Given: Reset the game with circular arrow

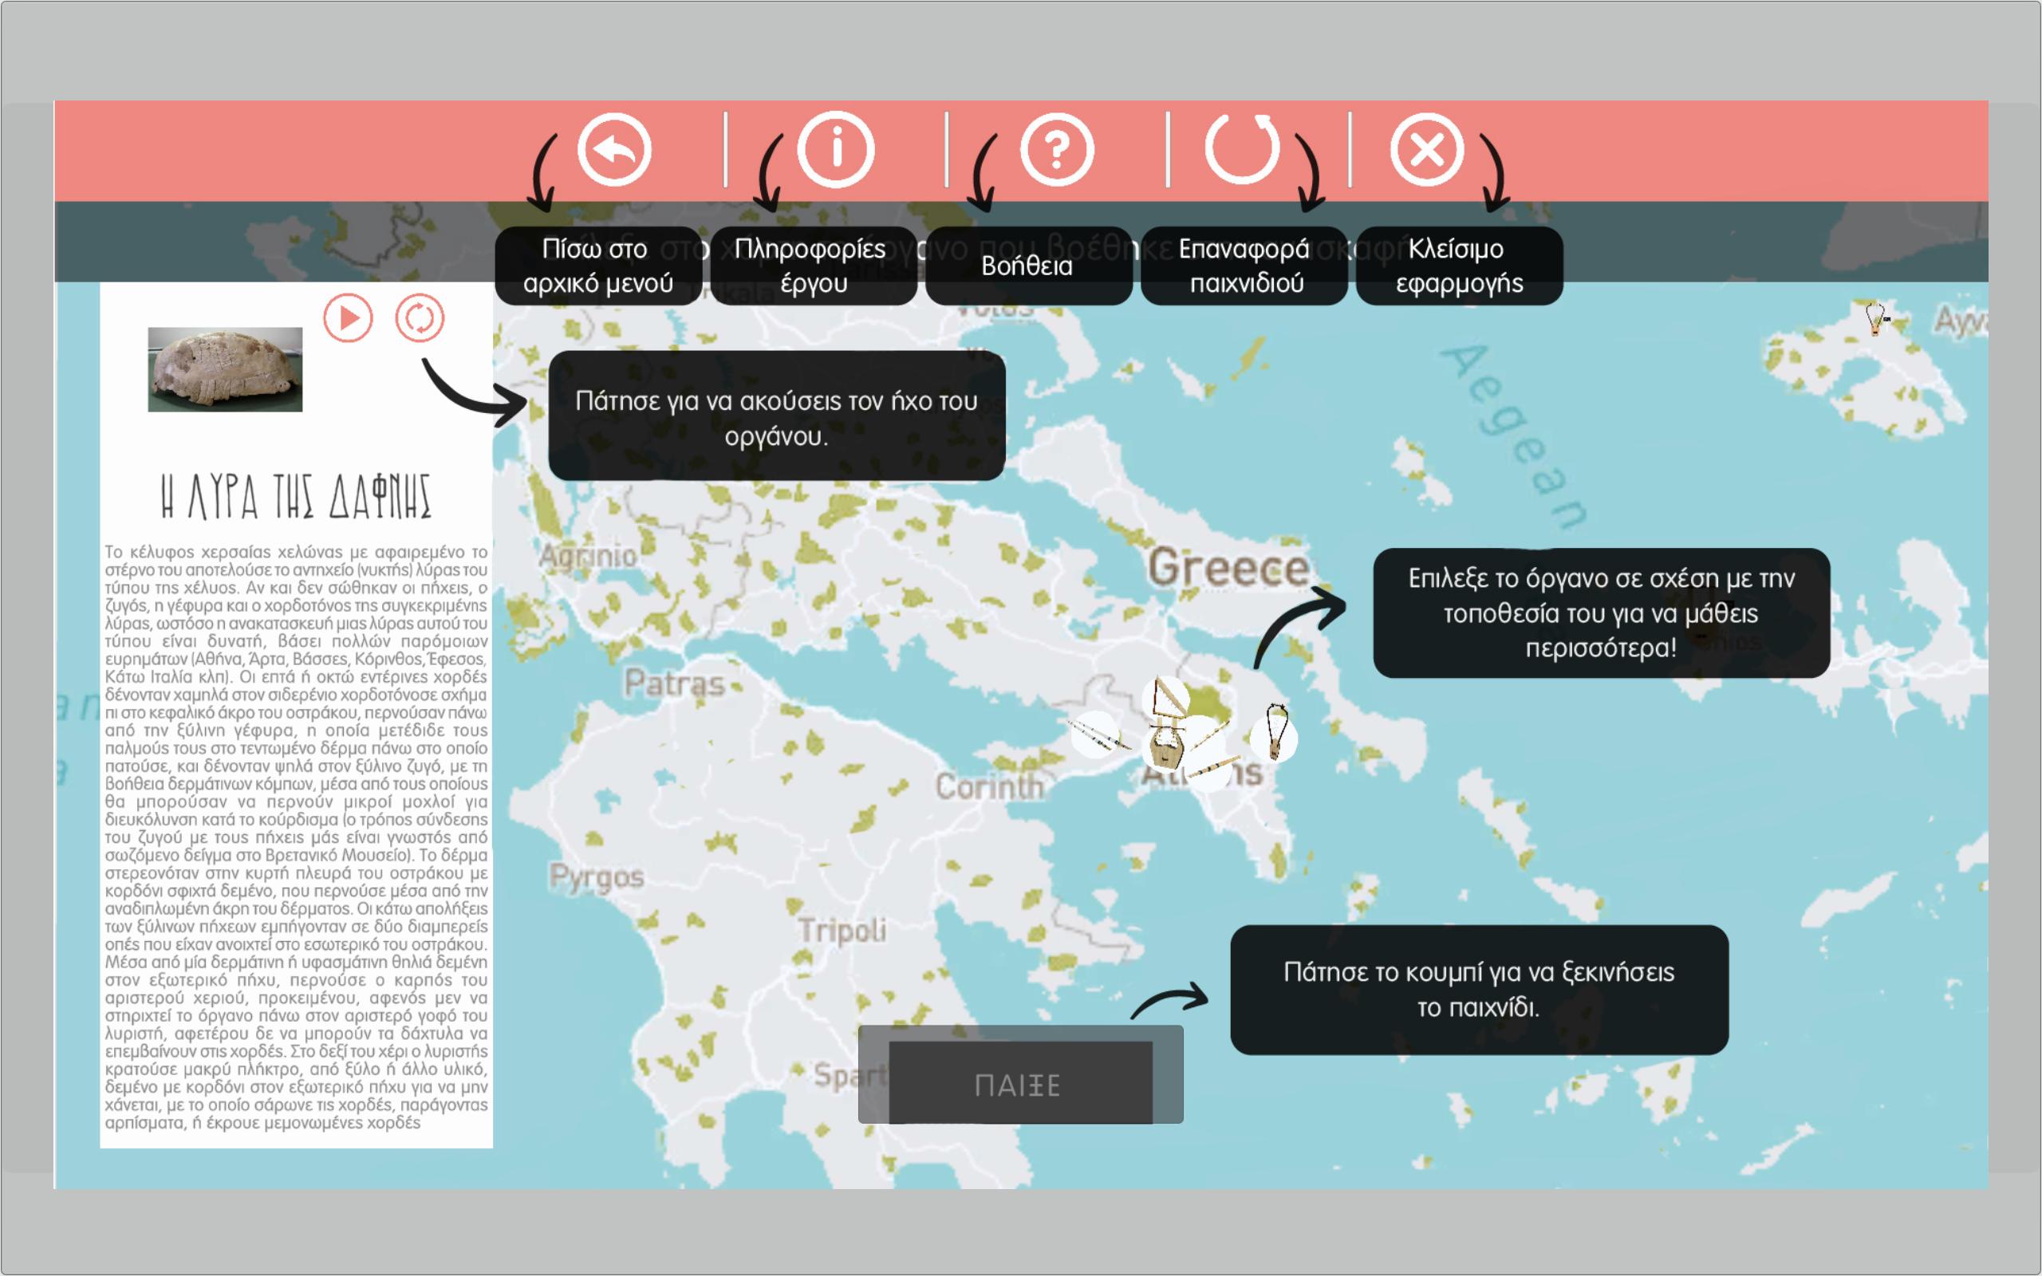Looking at the screenshot, I should (x=1242, y=148).
